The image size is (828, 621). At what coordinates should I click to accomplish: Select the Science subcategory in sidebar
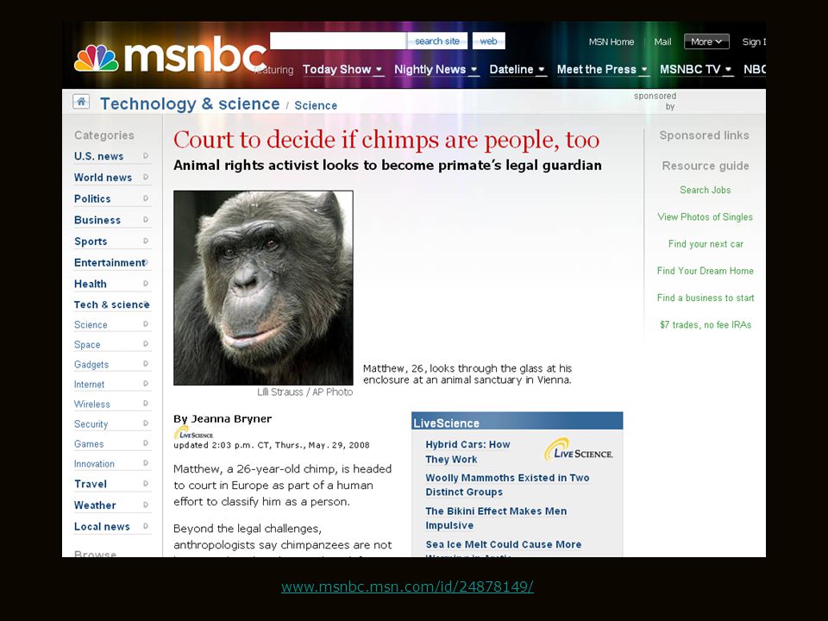tap(91, 325)
